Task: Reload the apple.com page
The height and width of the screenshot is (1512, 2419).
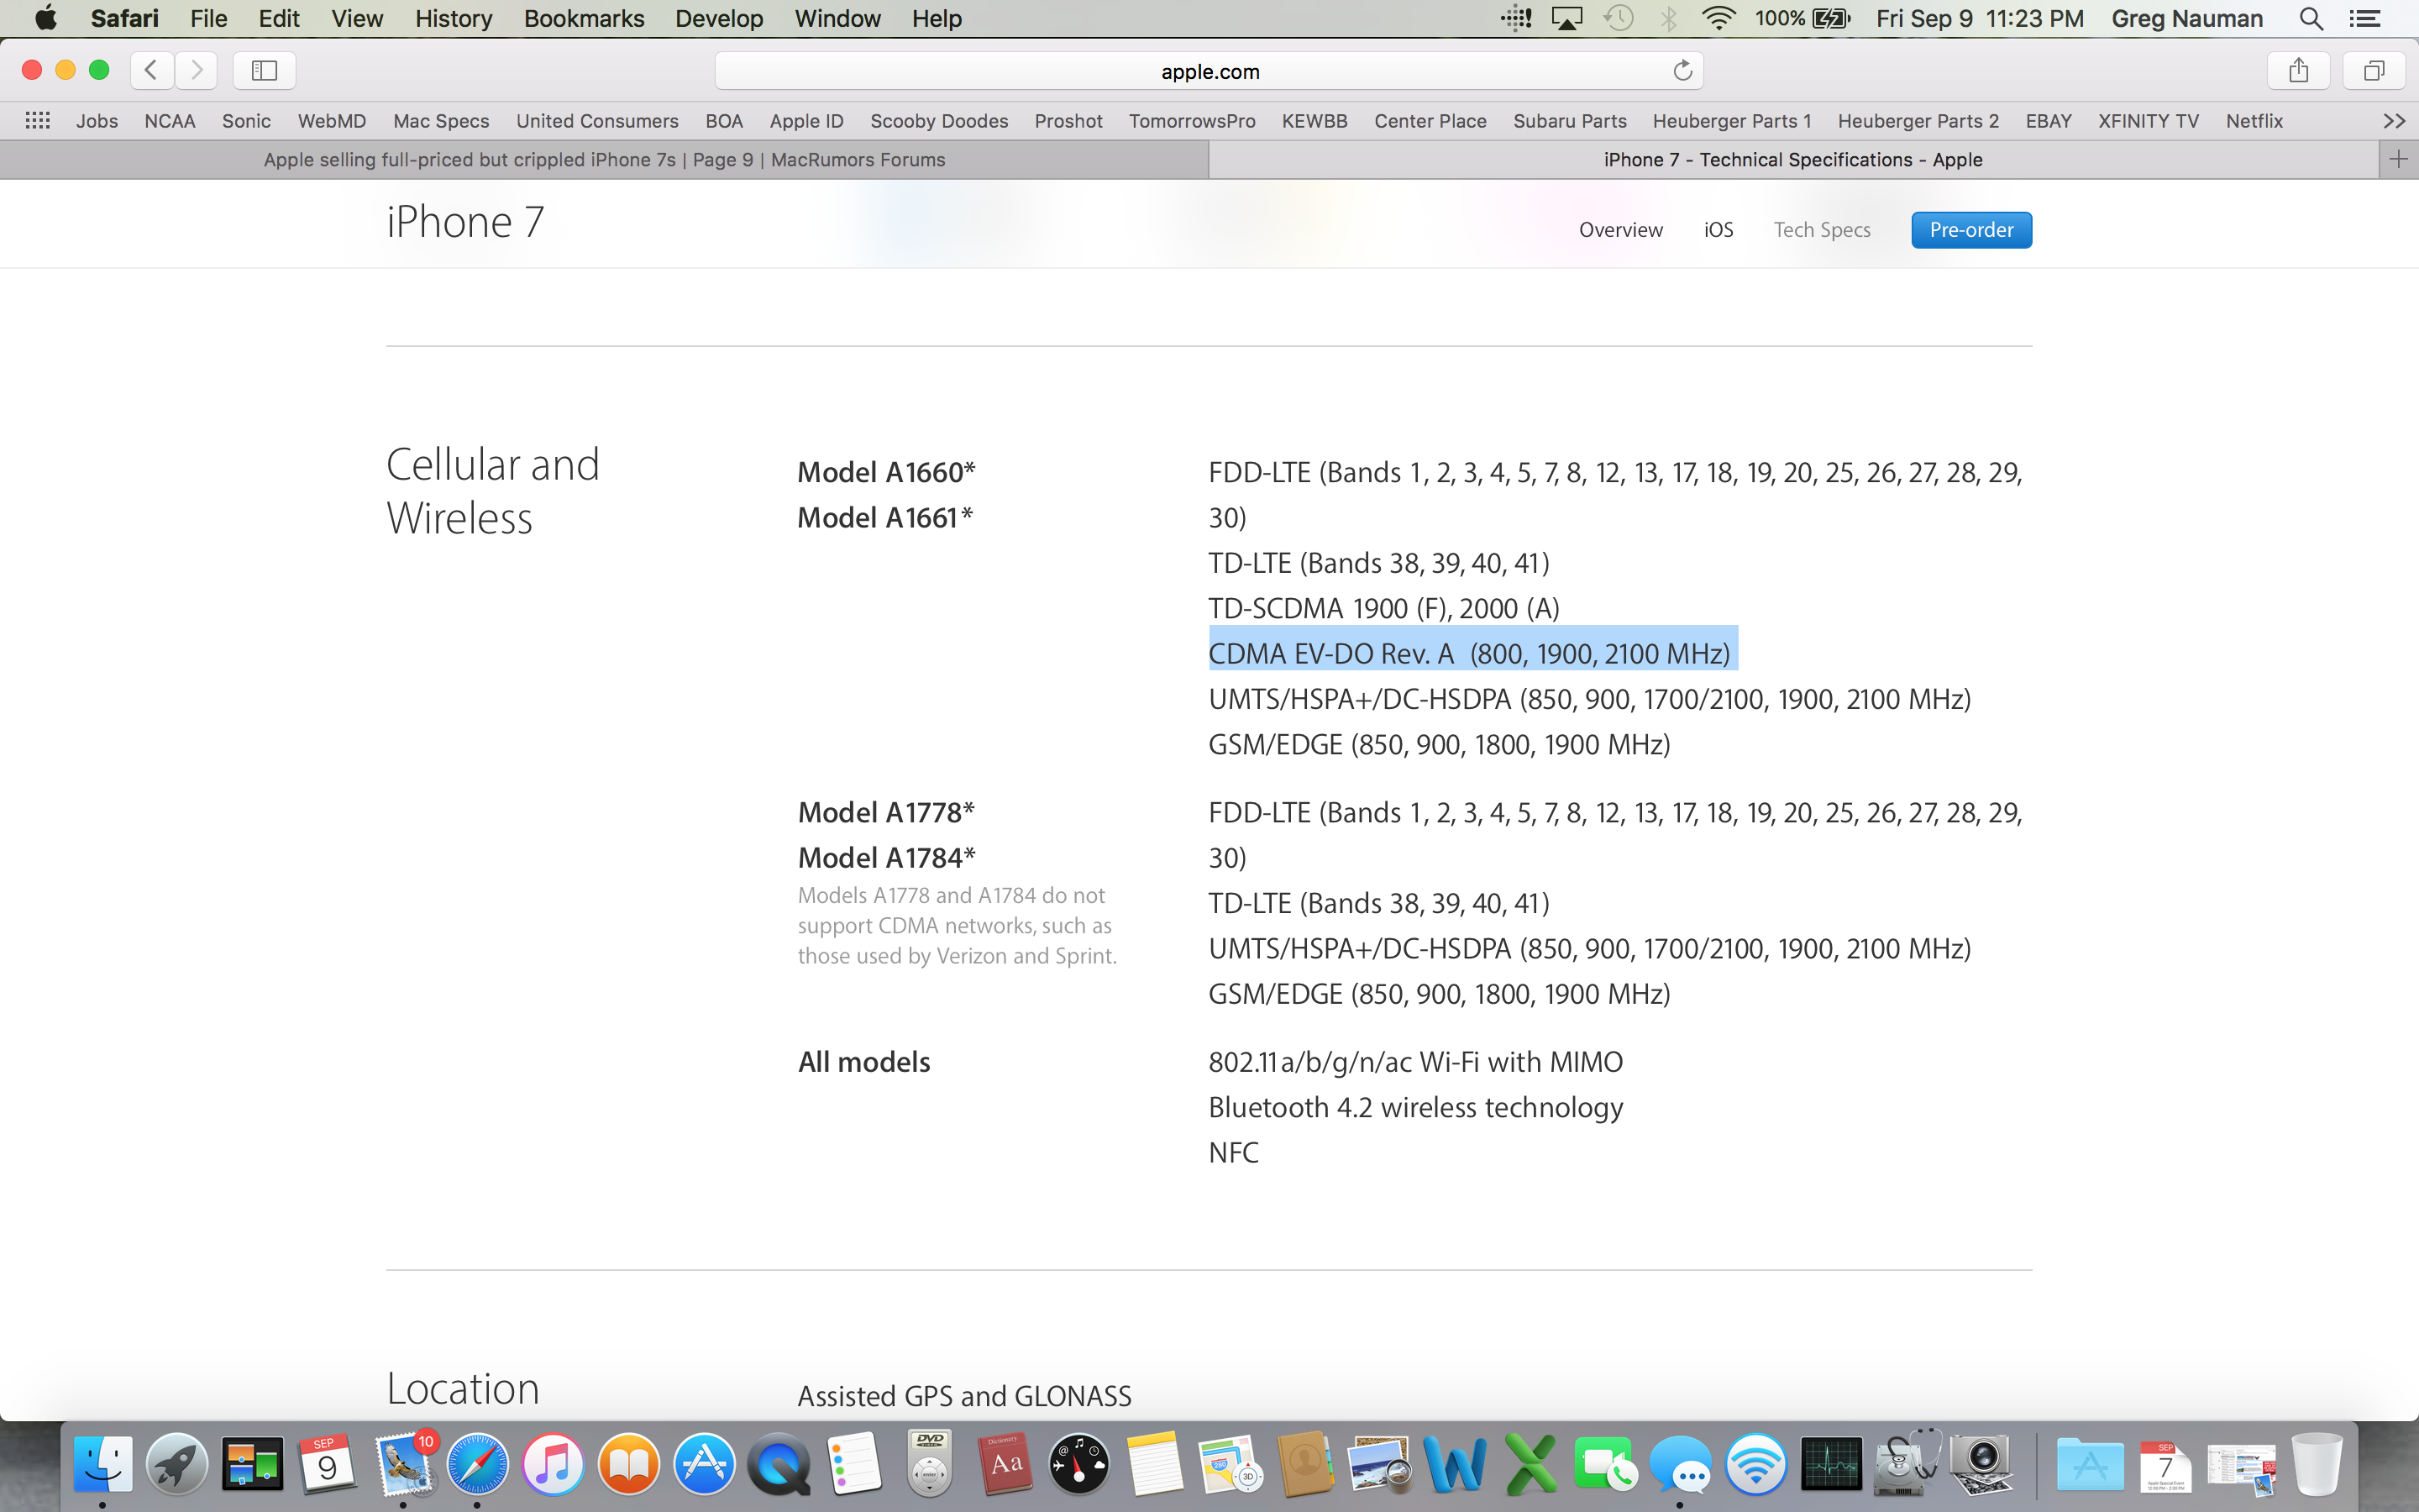Action: 1682,70
